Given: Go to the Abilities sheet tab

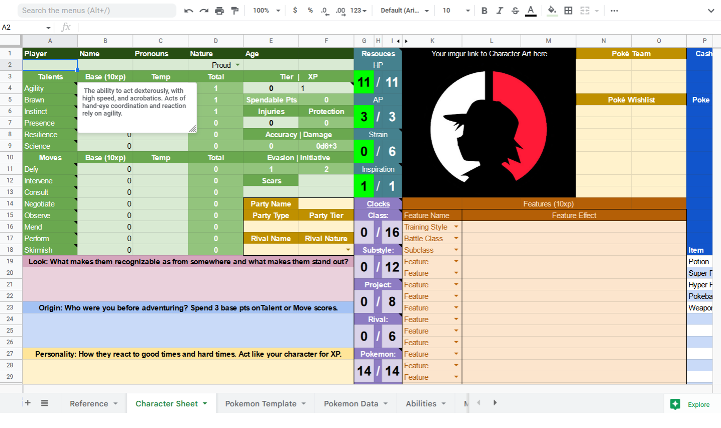Looking at the screenshot, I should pyautogui.click(x=426, y=403).
